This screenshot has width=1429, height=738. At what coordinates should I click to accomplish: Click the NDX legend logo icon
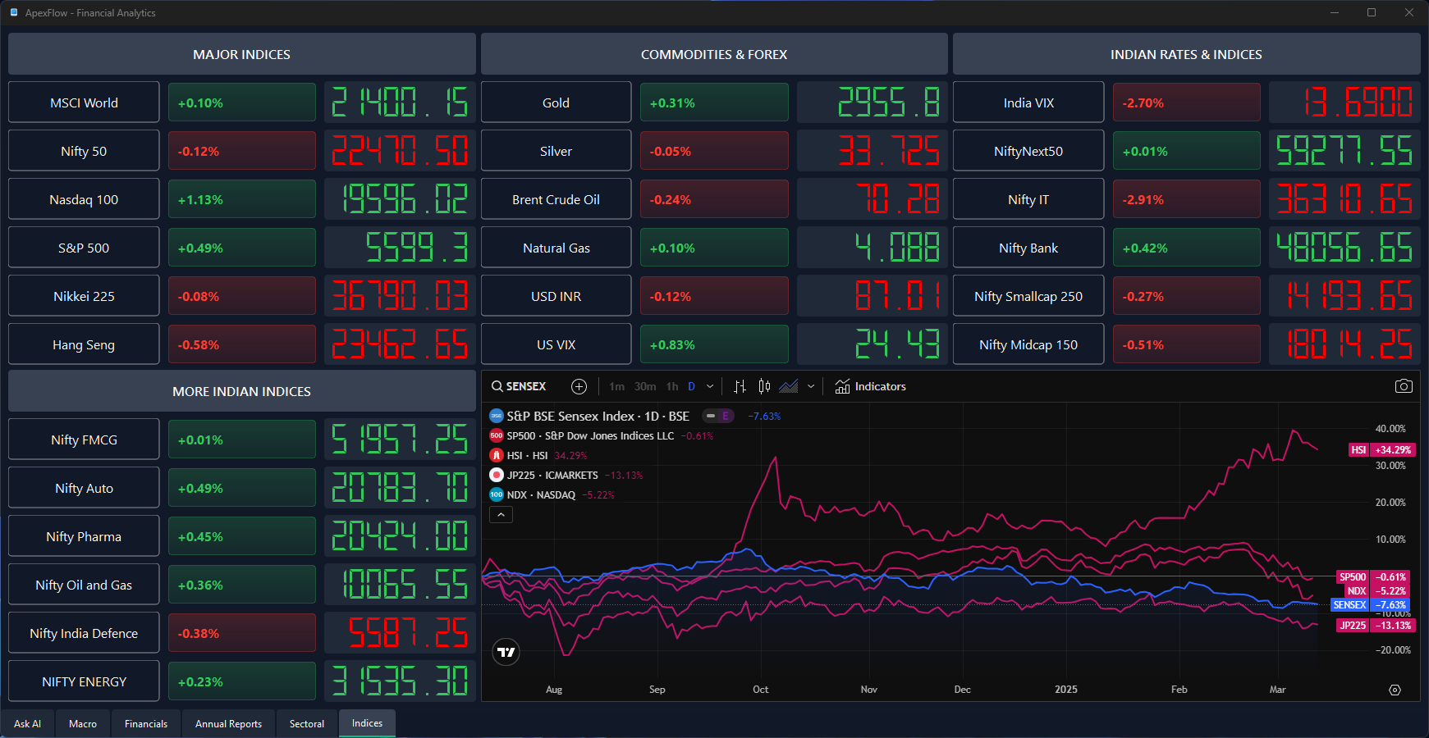[497, 494]
